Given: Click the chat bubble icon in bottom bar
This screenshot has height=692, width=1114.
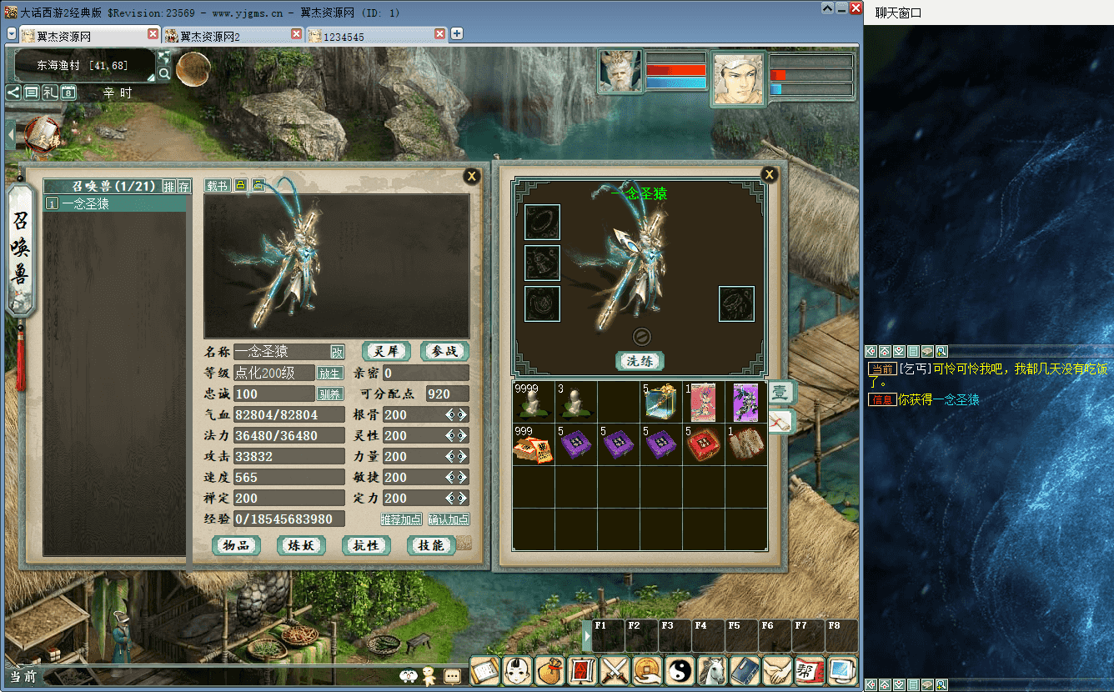Looking at the screenshot, I should pos(452,675).
